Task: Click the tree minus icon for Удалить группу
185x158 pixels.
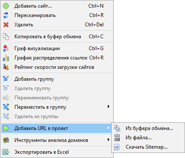Action: pos(6,88)
